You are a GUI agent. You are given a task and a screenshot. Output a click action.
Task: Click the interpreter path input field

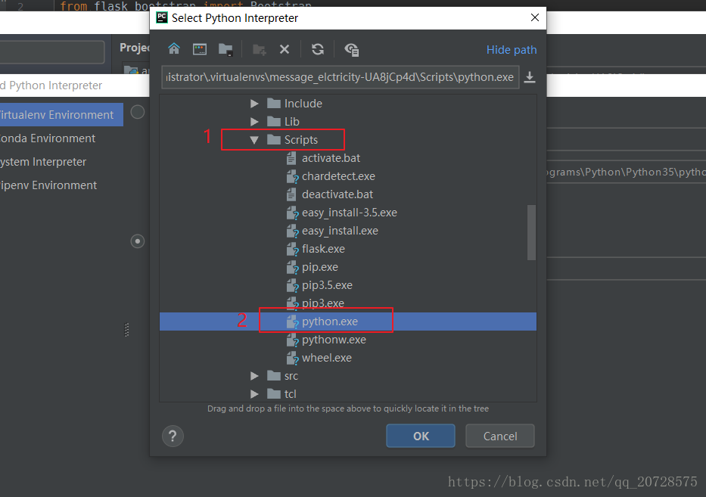tap(340, 76)
